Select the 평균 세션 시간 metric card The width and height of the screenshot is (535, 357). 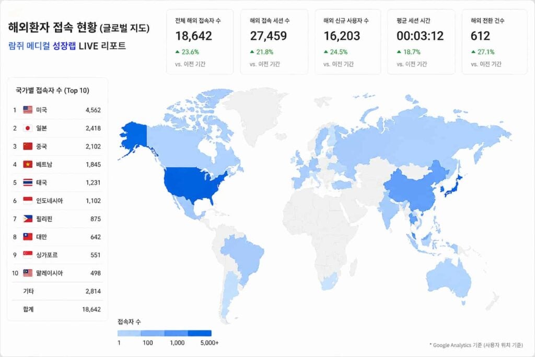tap(421, 42)
